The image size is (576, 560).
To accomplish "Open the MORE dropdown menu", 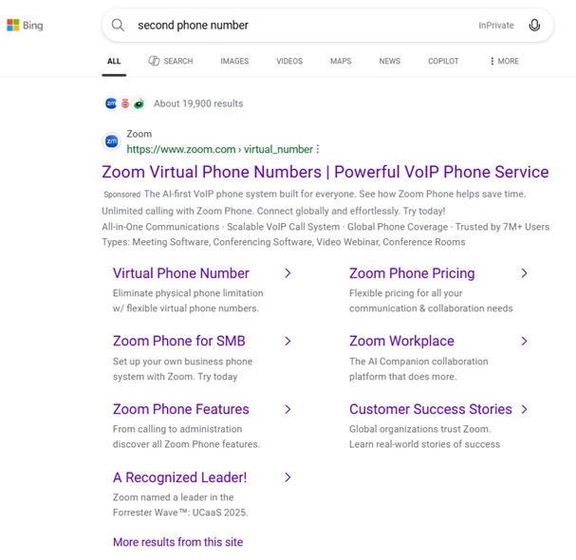I will click(504, 62).
